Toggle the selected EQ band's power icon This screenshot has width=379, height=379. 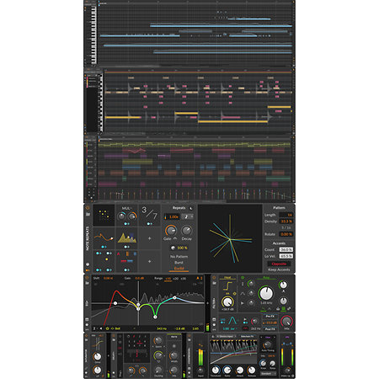click(x=107, y=328)
